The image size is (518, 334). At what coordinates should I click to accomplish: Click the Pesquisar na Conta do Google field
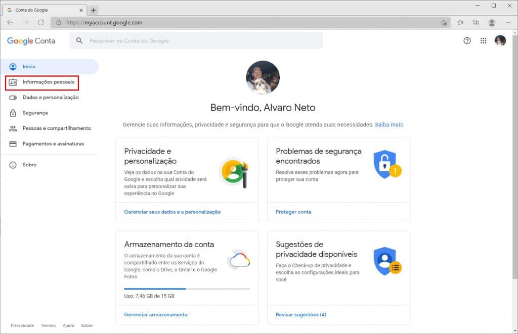click(196, 40)
